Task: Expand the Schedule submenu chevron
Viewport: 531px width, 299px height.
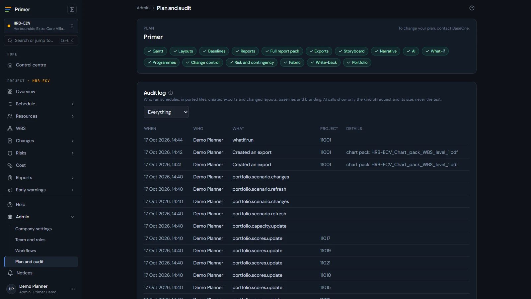Action: [x=73, y=104]
